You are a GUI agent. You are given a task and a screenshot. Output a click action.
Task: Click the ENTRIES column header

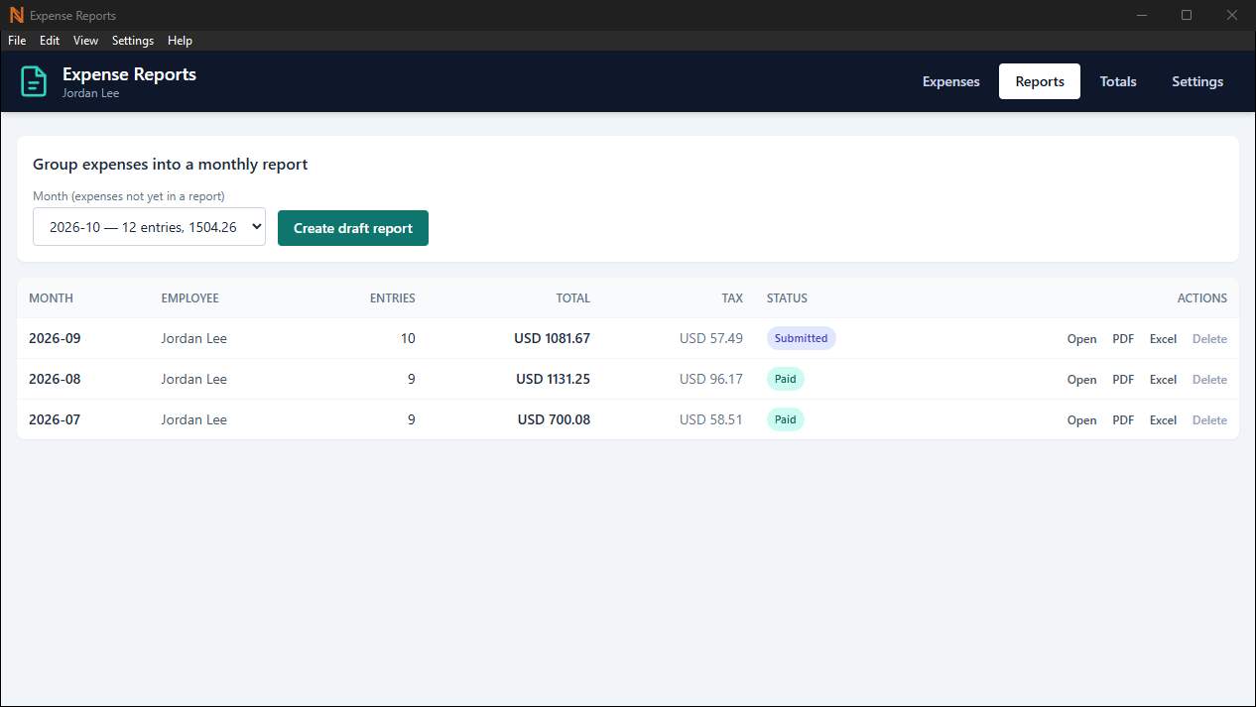click(393, 298)
